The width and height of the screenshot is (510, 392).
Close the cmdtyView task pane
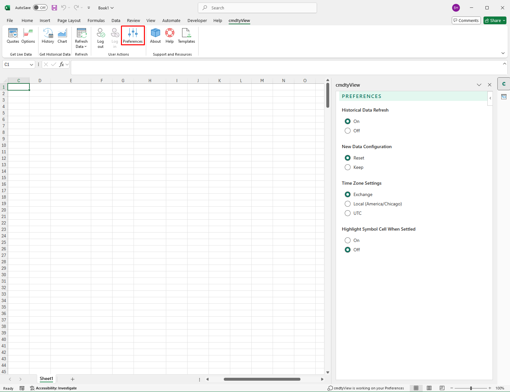(490, 85)
